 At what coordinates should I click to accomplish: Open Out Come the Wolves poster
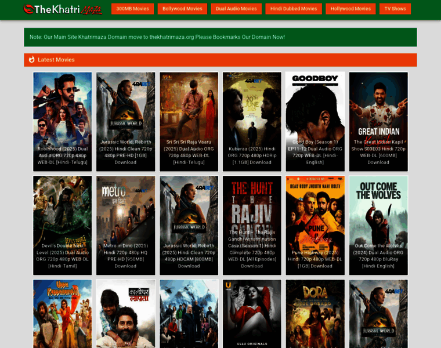point(378,226)
